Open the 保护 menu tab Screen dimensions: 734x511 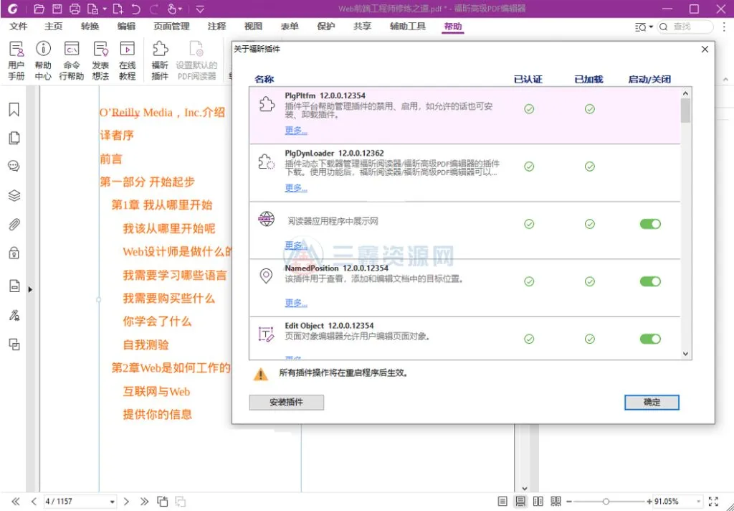tap(325, 27)
